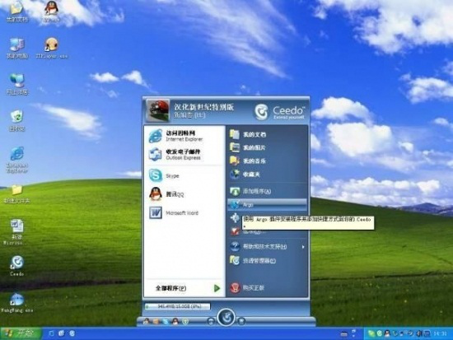The width and height of the screenshot is (453, 340).
Task: Open the 开始 Start button
Action: point(21,333)
